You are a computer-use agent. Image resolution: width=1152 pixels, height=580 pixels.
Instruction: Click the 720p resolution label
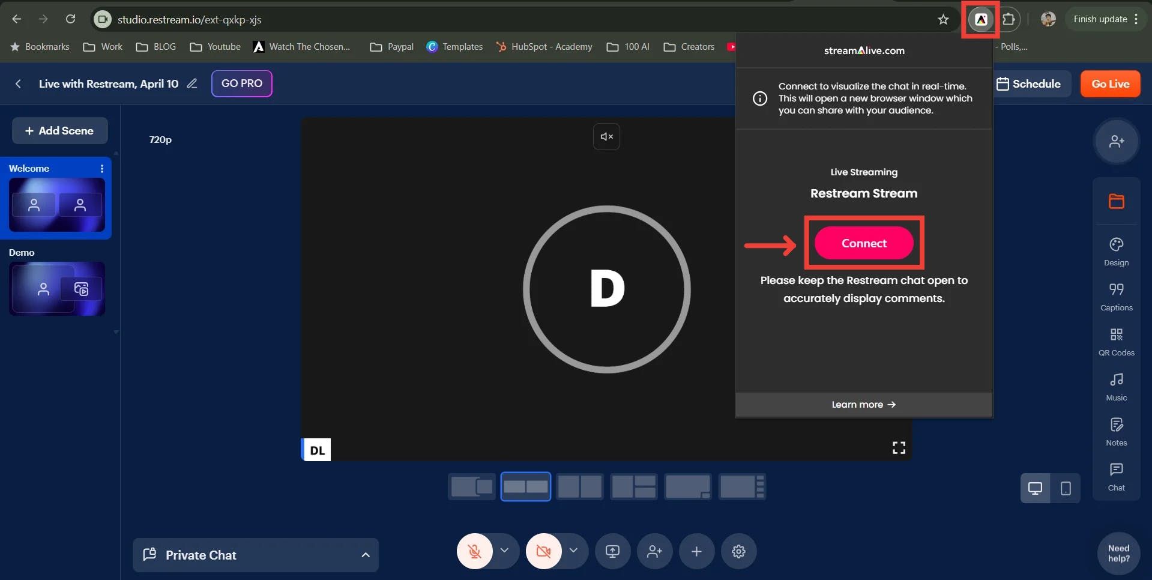click(x=160, y=139)
